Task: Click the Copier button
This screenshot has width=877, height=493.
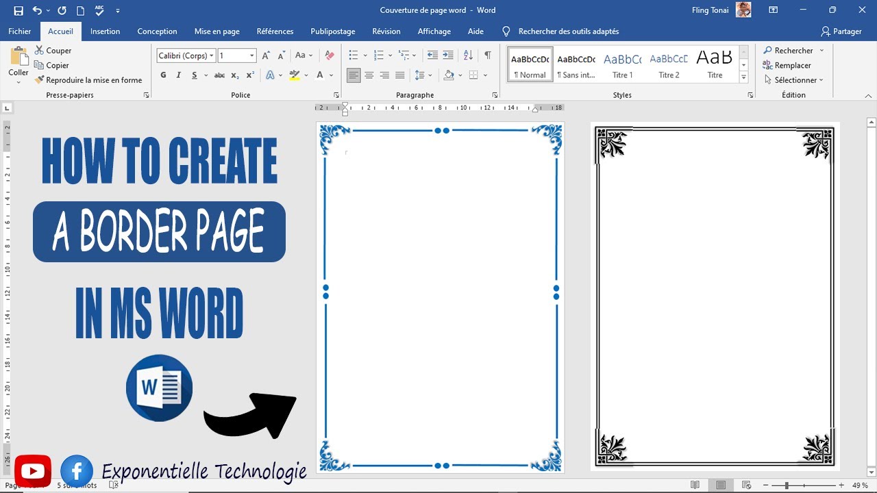Action: [x=52, y=66]
